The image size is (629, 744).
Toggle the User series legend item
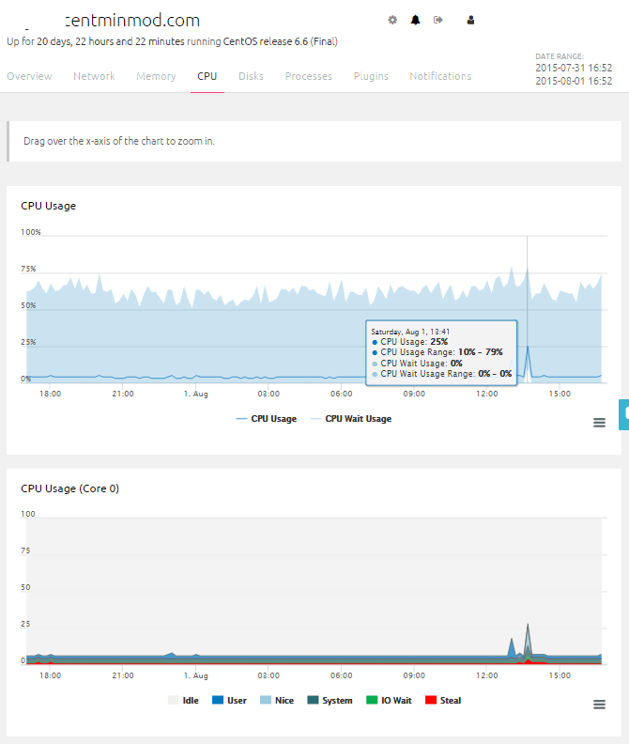(x=229, y=701)
